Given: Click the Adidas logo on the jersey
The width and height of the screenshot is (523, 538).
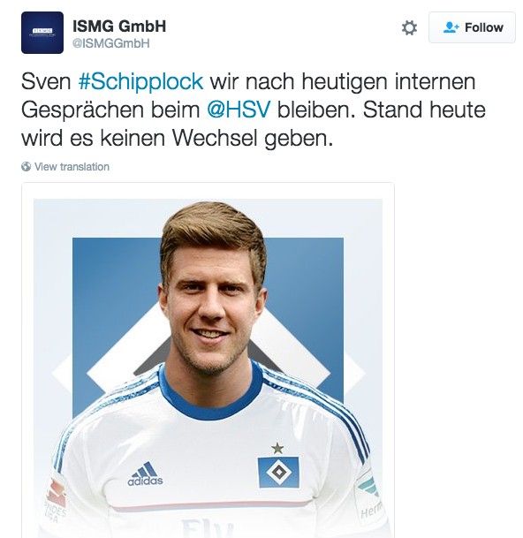Looking at the screenshot, I should 145,474.
